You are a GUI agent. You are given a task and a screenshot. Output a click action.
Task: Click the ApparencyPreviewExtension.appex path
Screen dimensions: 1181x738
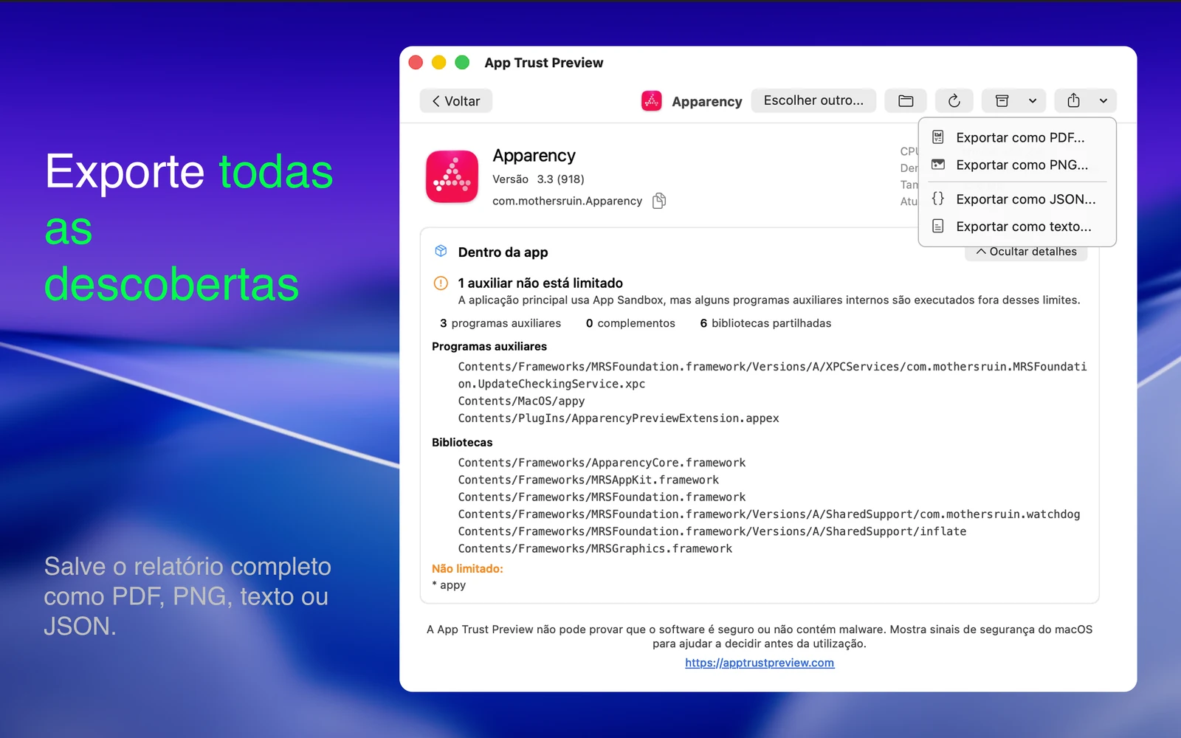coord(619,418)
